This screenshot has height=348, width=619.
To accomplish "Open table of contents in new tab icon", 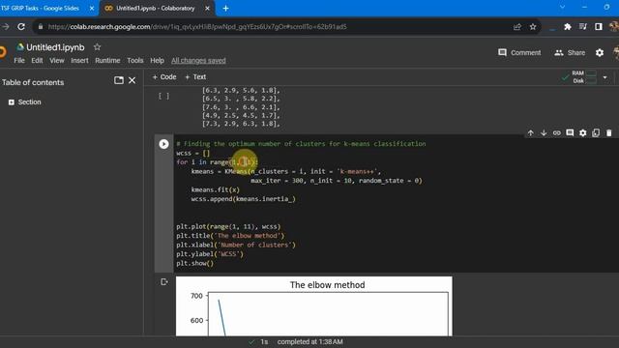I will [118, 80].
